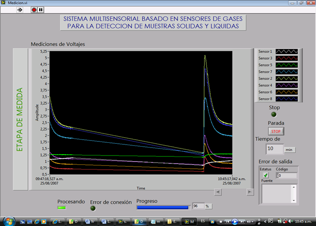316x226 pixels.
Task: Open the Sensor 7 legend plot icon
Action: pyautogui.click(x=286, y=71)
